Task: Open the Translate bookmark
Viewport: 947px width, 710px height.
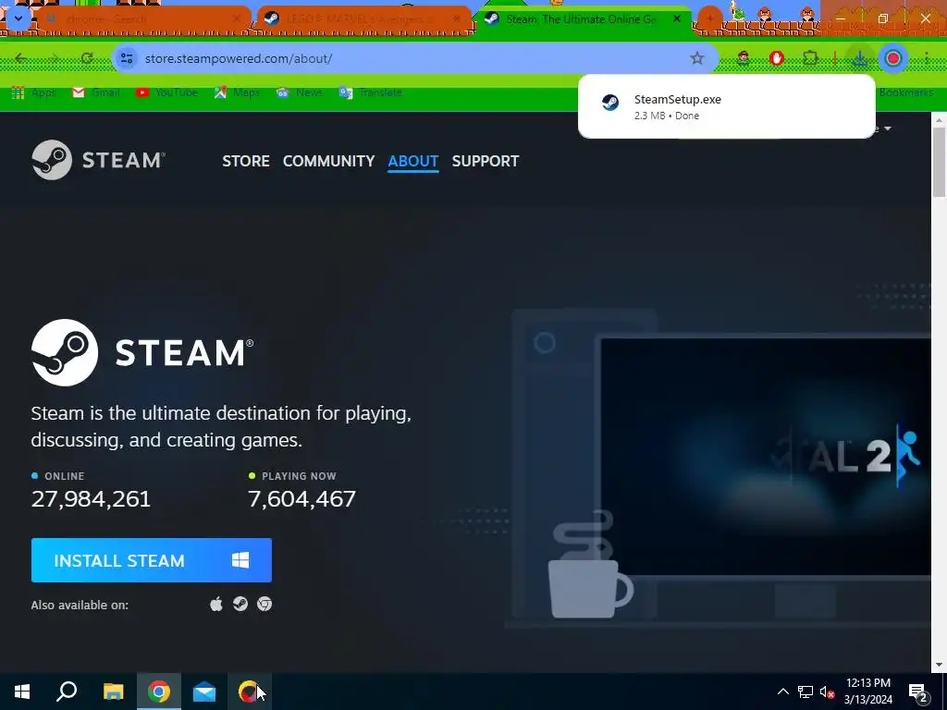Action: 371,92
